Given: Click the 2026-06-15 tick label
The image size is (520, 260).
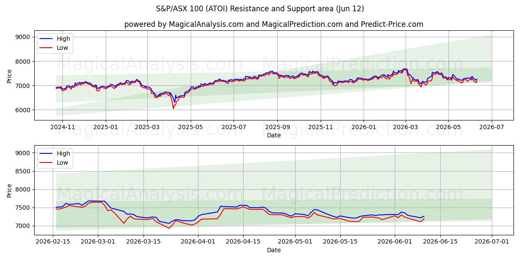Looking at the screenshot, I should pos(440,242).
